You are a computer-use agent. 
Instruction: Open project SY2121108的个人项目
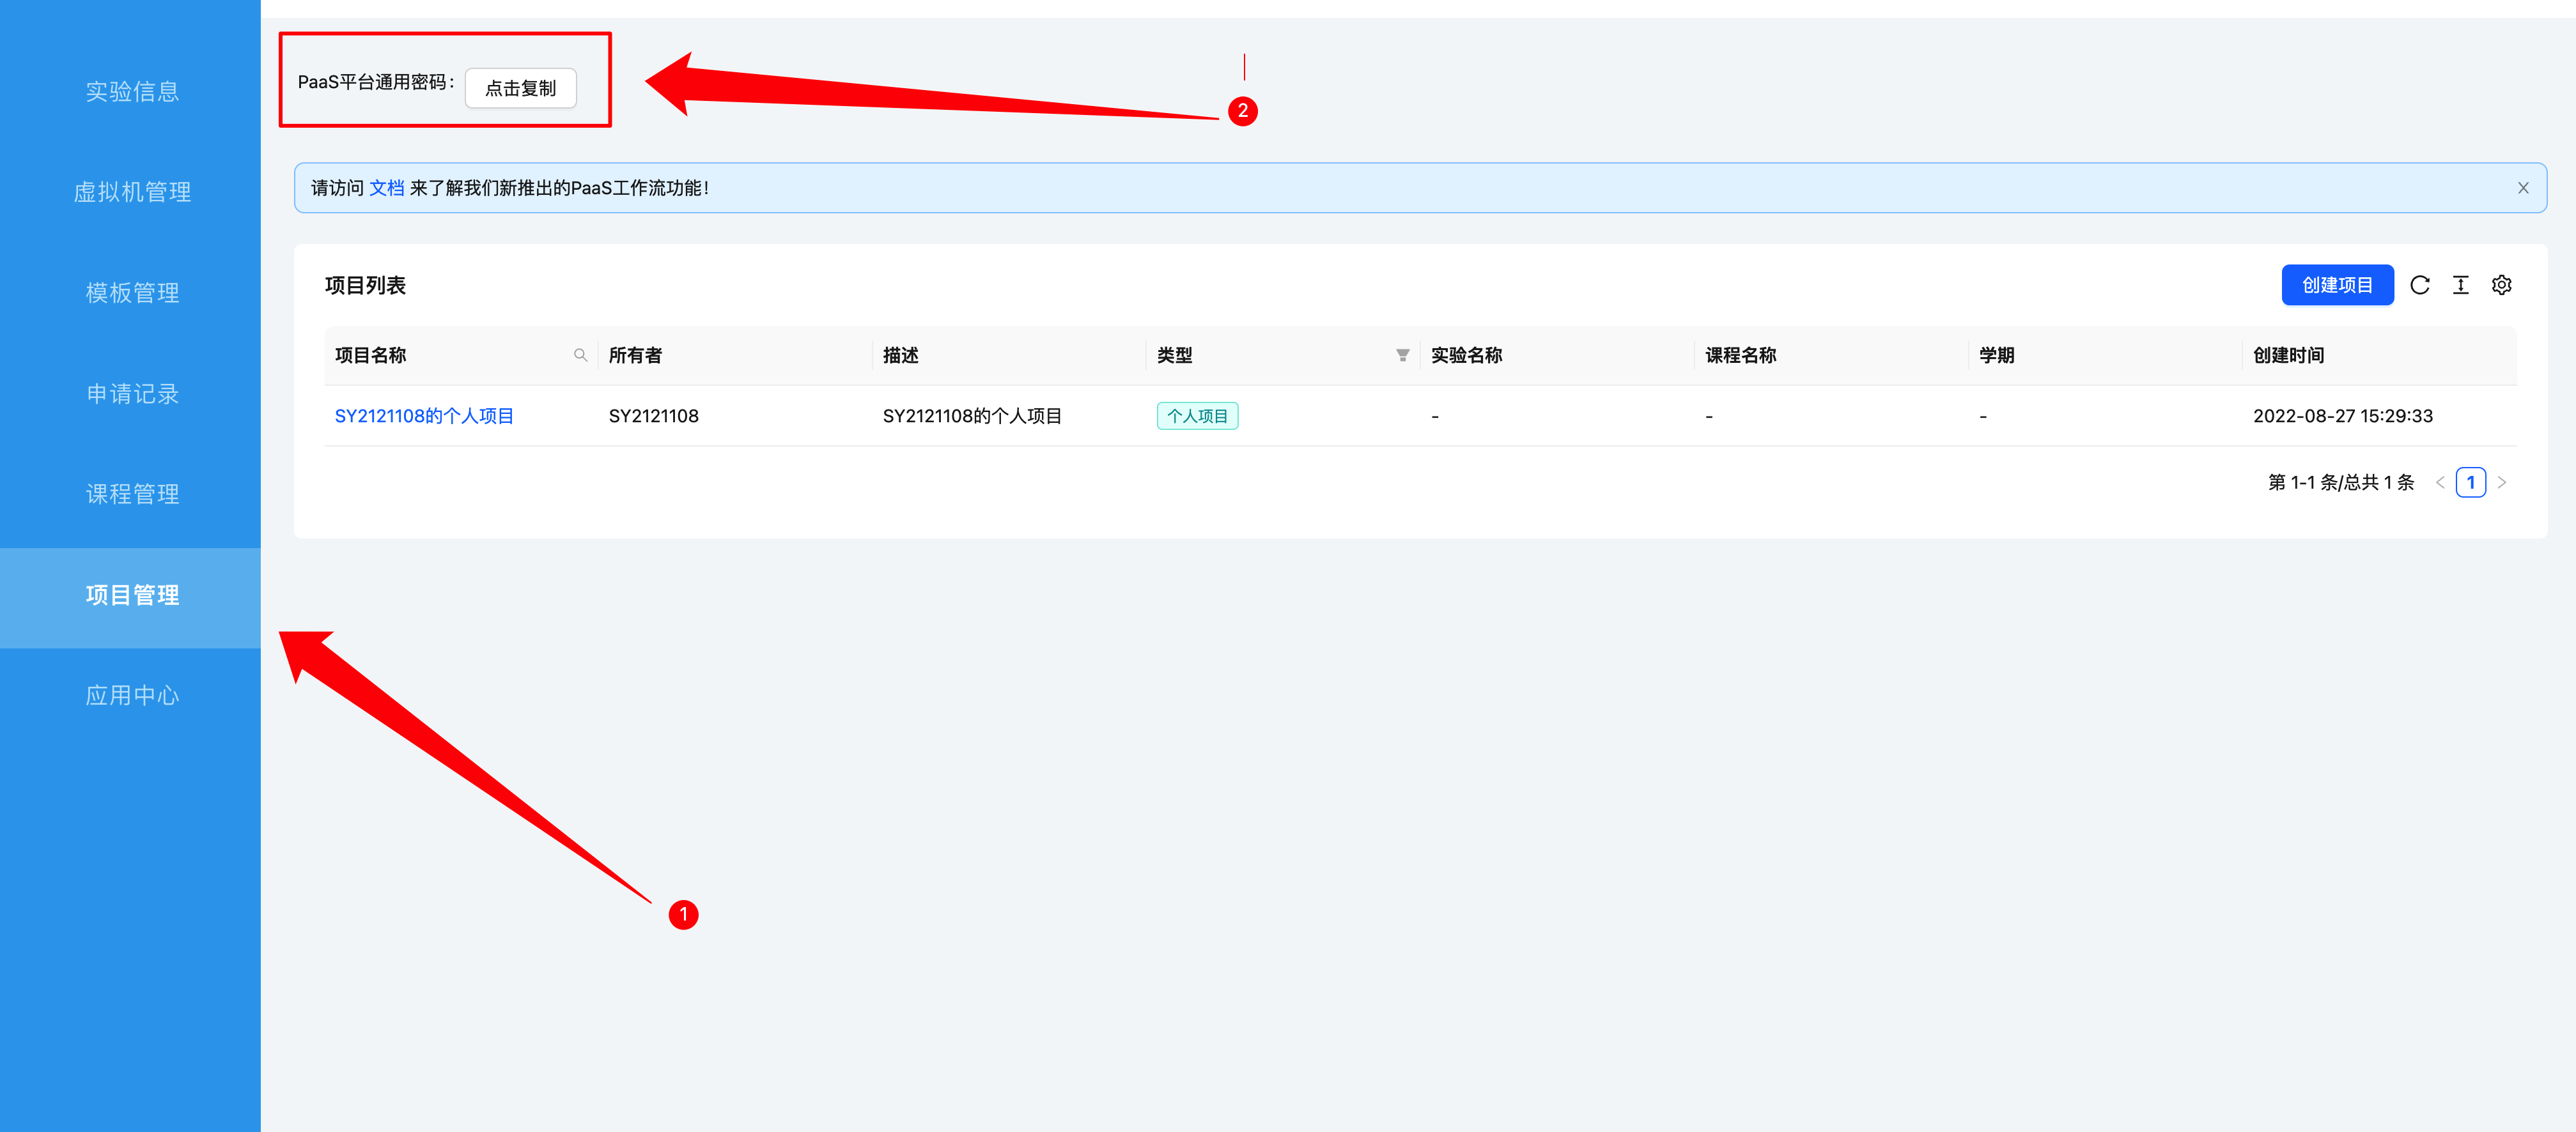click(424, 417)
